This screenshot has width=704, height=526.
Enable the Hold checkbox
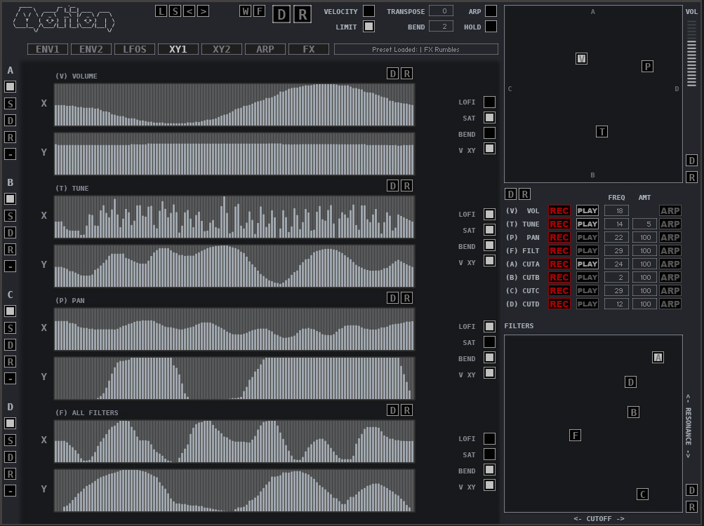point(491,27)
